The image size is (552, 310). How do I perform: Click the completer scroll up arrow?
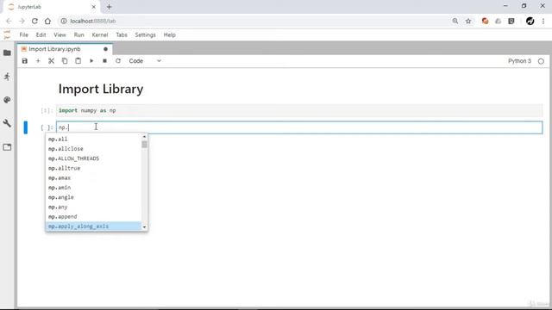(x=144, y=137)
